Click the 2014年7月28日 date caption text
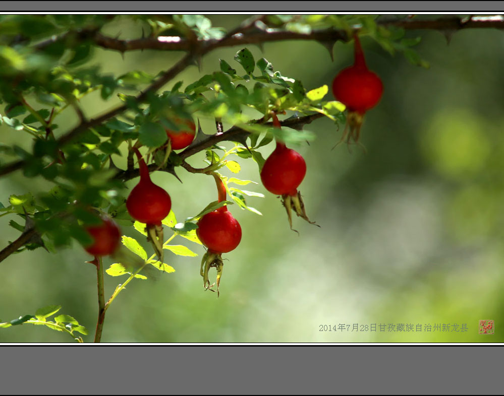 [x=348, y=327]
